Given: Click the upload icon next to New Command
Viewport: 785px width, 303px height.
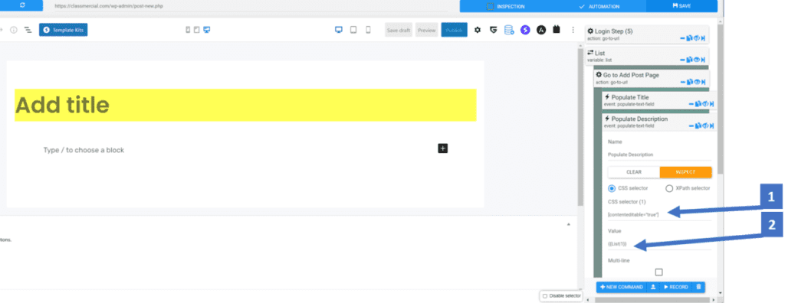Looking at the screenshot, I should pyautogui.click(x=653, y=287).
